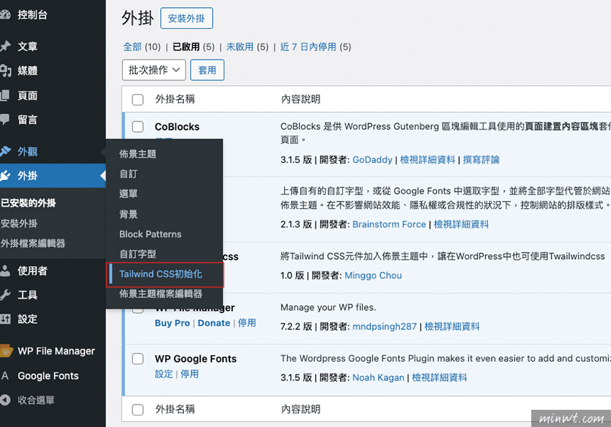Click the letter A icon beside Google Fonts
The image size is (611, 427).
point(5,375)
